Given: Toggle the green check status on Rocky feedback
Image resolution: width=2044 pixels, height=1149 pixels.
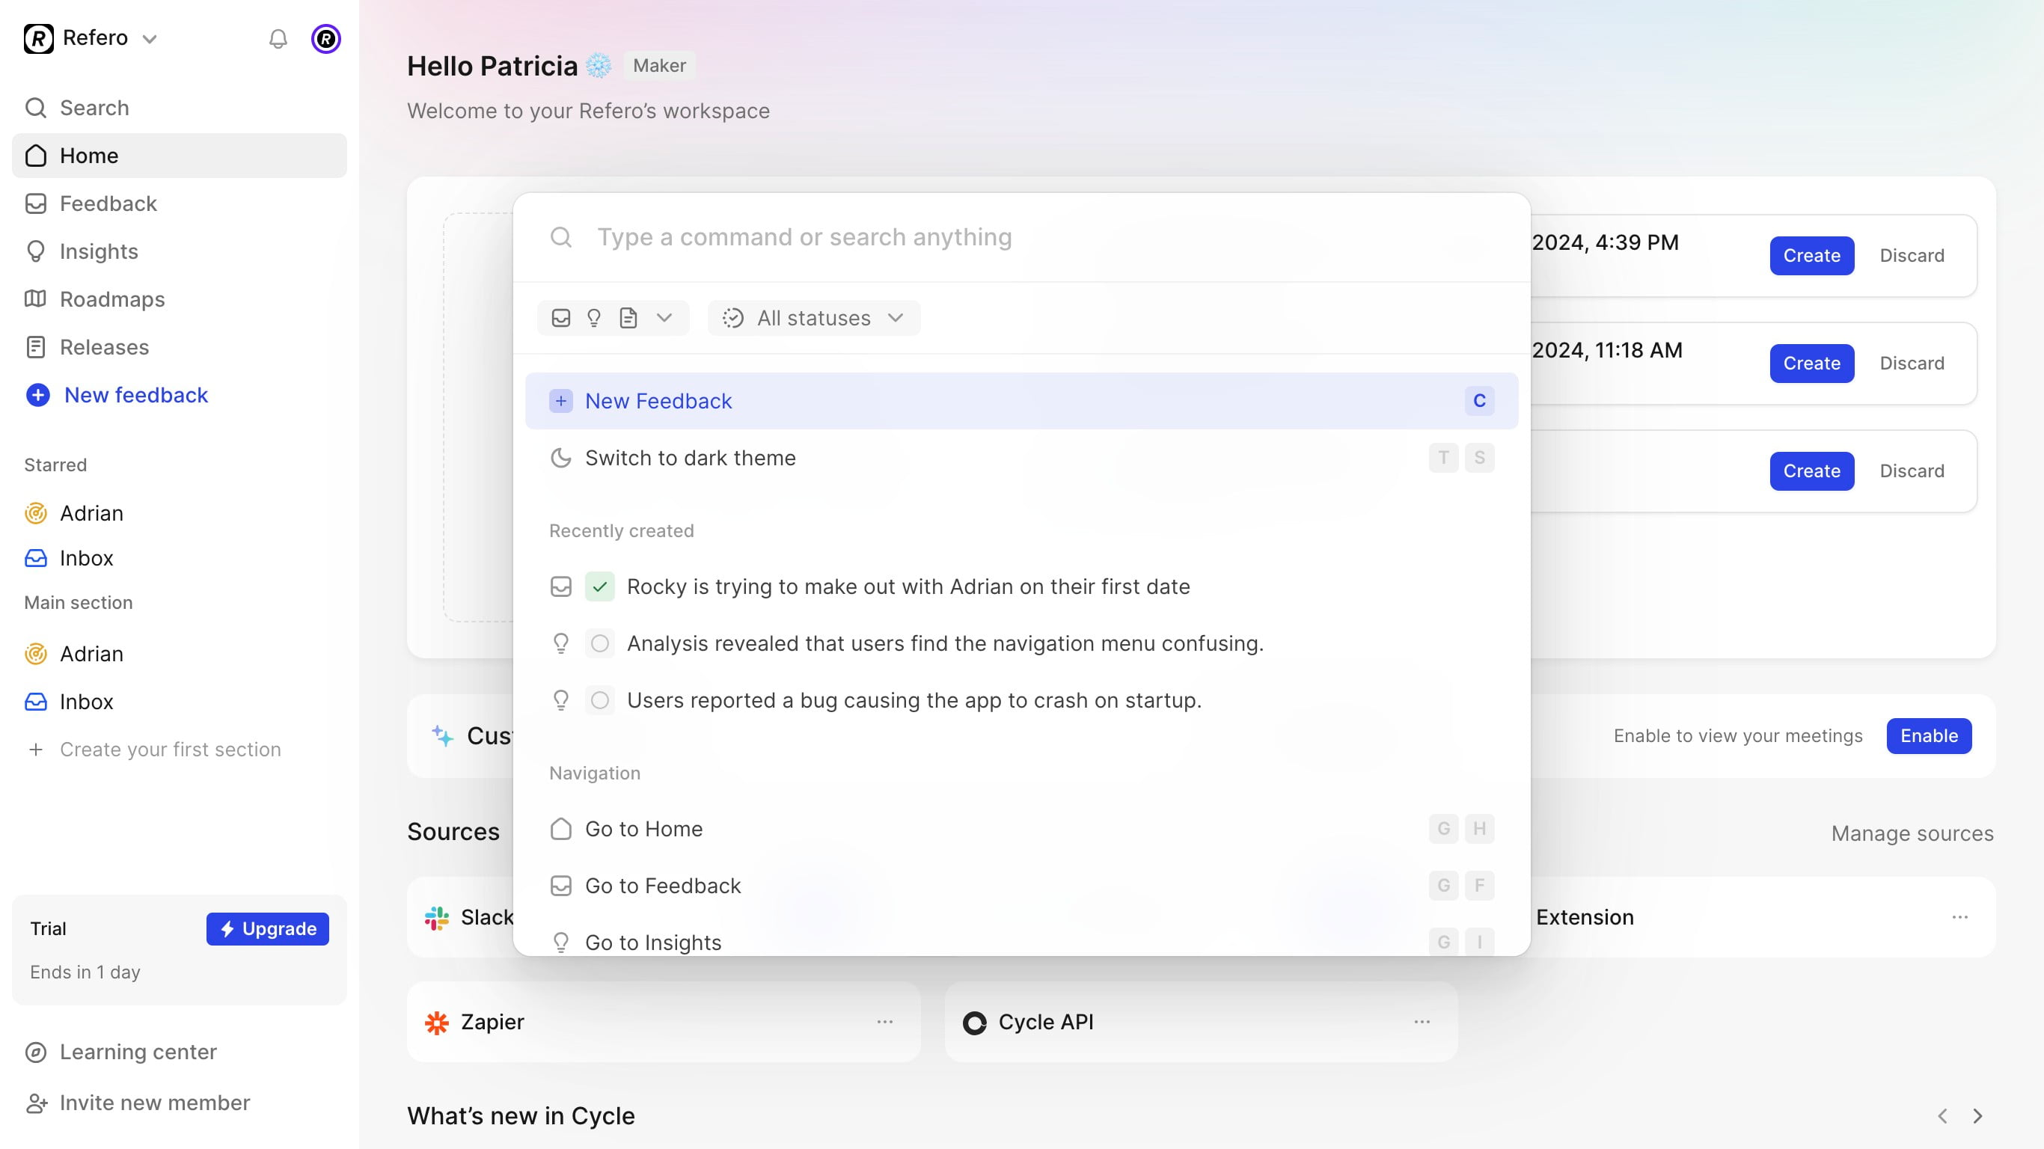Looking at the screenshot, I should click(x=600, y=586).
